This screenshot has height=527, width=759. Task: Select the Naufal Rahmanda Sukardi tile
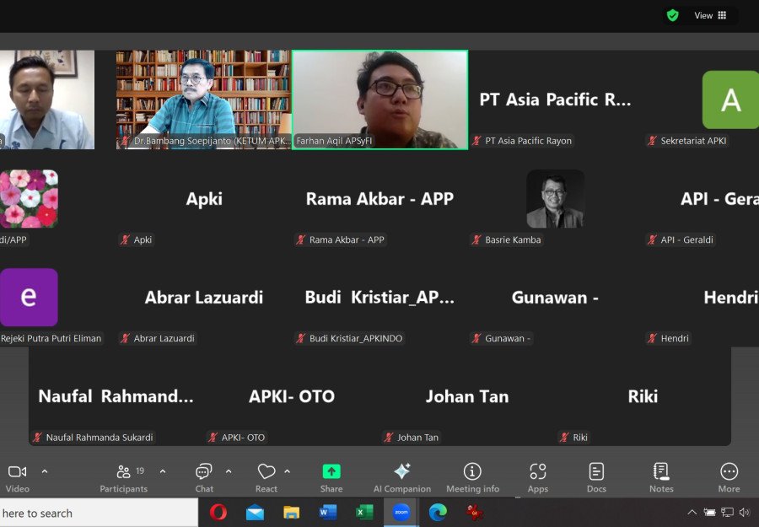tap(116, 396)
